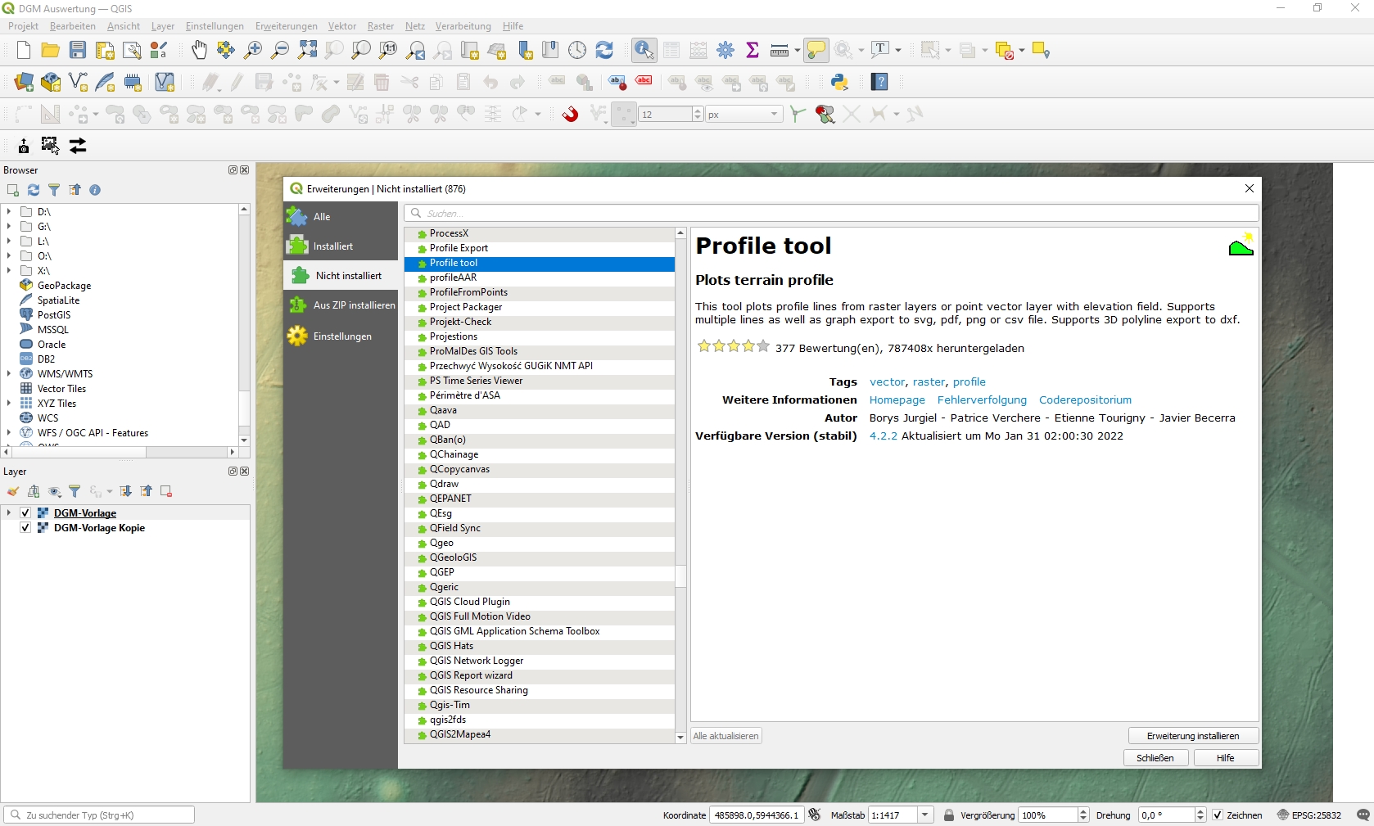Create a new project file
Image resolution: width=1374 pixels, height=826 pixels.
(x=24, y=51)
